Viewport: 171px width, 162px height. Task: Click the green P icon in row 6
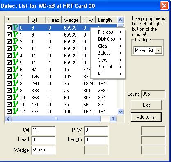click(x=16, y=69)
